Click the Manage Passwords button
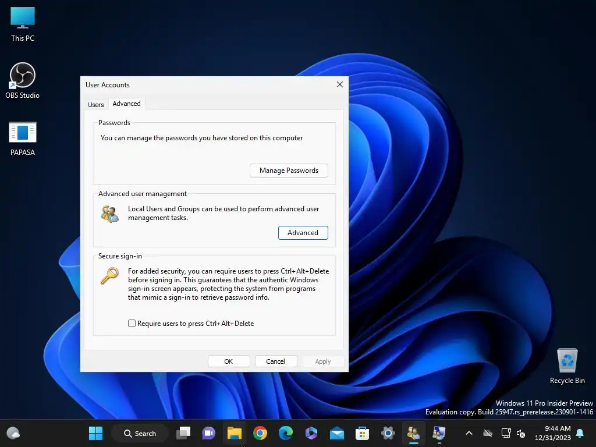This screenshot has width=596, height=447. [289, 171]
